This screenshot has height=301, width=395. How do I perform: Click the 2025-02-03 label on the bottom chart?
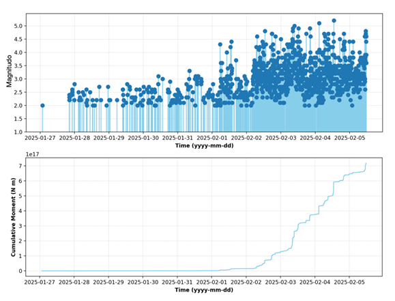coord(280,282)
